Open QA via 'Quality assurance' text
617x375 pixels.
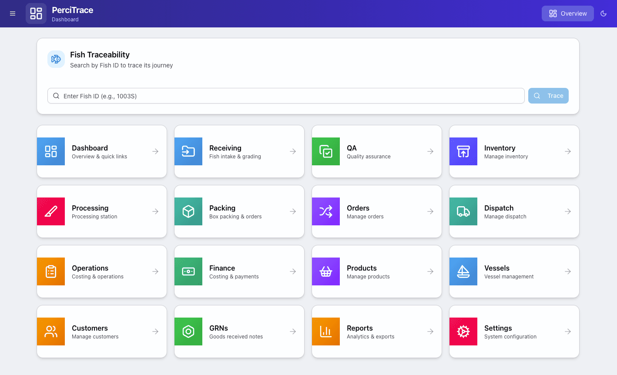[x=369, y=157]
